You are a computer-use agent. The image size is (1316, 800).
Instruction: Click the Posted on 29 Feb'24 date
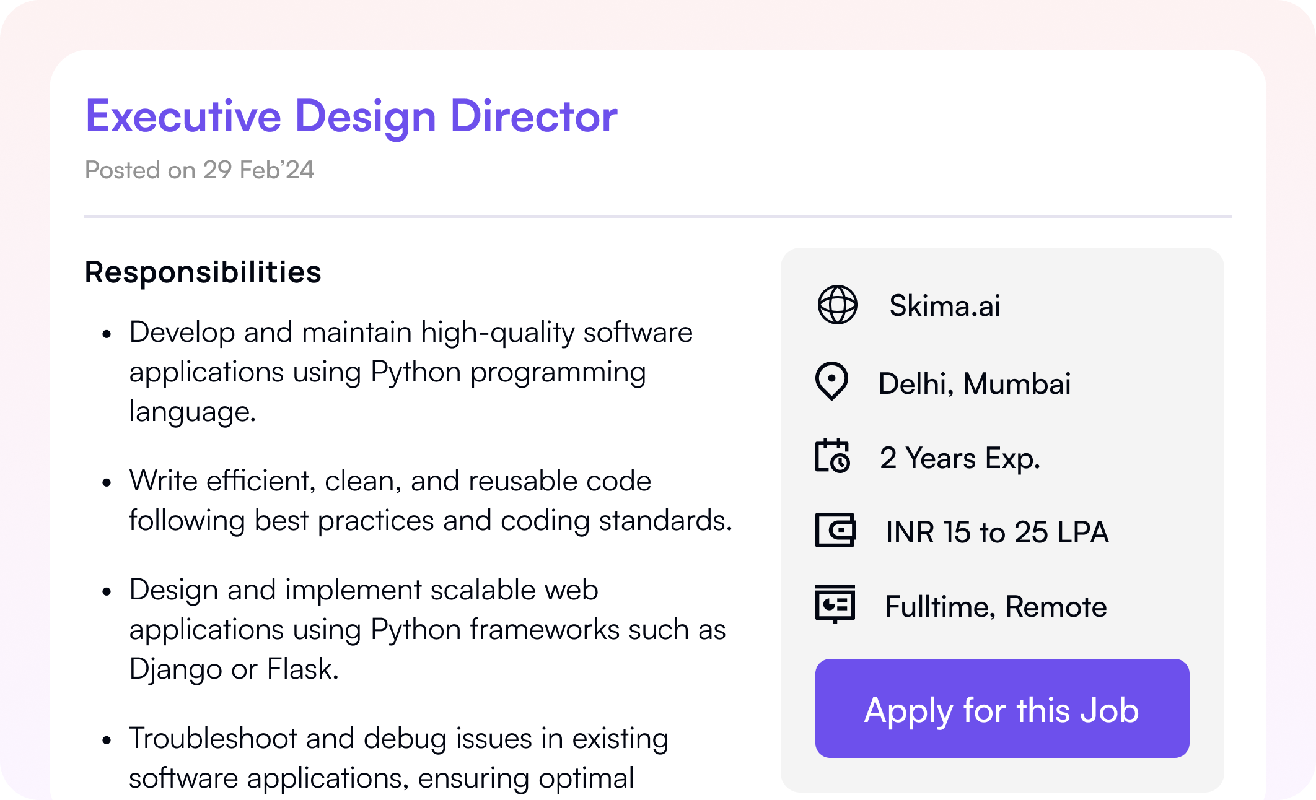pyautogui.click(x=200, y=170)
